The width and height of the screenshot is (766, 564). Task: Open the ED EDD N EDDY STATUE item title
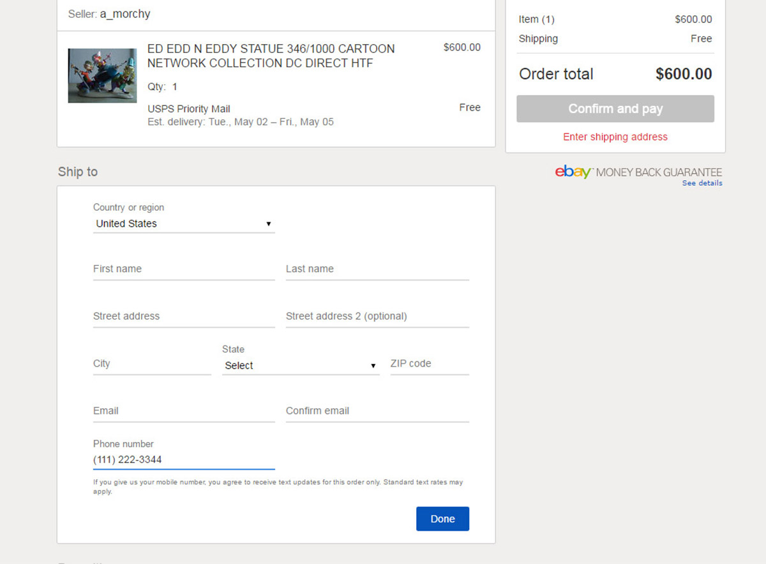(271, 56)
